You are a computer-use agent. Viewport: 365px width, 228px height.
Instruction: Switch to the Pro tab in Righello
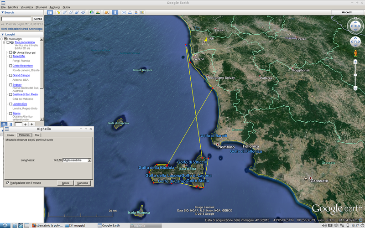[x=36, y=135]
